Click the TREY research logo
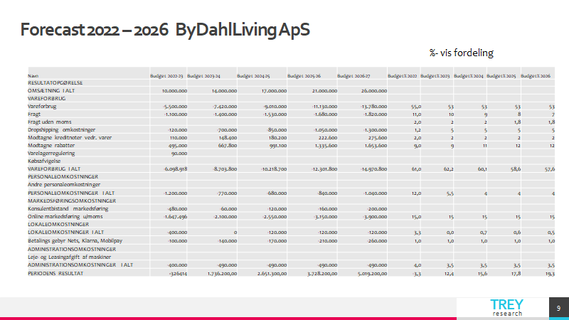Image resolution: width=569 pixels, height=320 pixels. (506, 307)
